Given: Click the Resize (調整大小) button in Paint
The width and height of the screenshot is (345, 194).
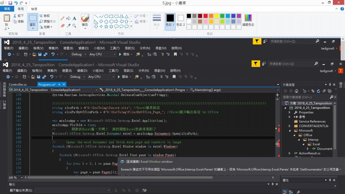Looking at the screenshot, I should (x=48, y=21).
